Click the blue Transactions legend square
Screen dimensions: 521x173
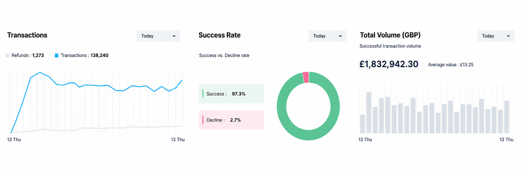(x=57, y=56)
